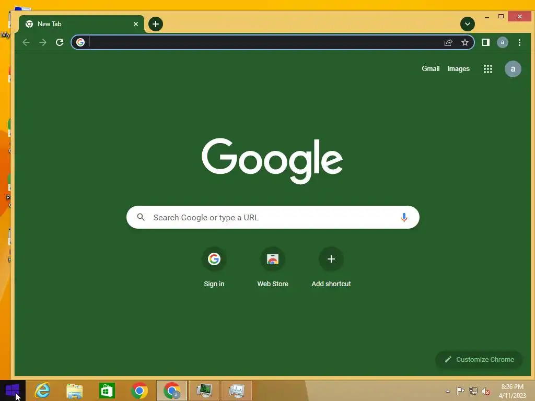
Task: Open File Explorer from taskbar
Action: coord(75,391)
